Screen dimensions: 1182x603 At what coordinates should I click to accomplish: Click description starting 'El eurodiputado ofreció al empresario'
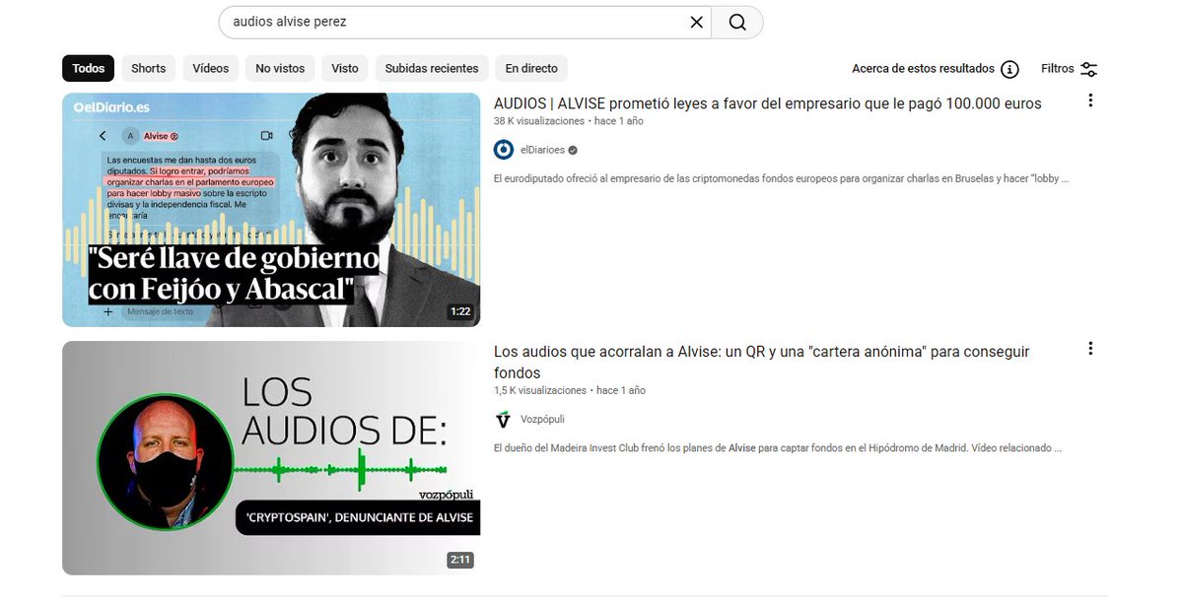pos(781,178)
